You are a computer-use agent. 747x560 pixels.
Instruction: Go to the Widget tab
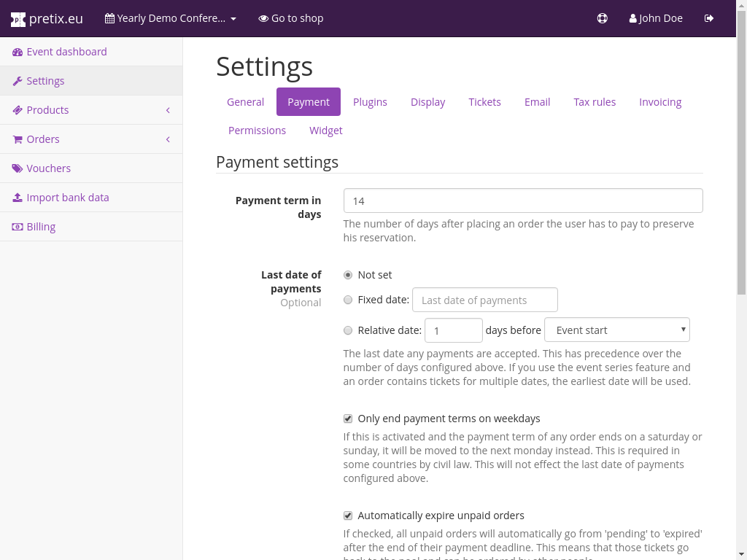(326, 131)
